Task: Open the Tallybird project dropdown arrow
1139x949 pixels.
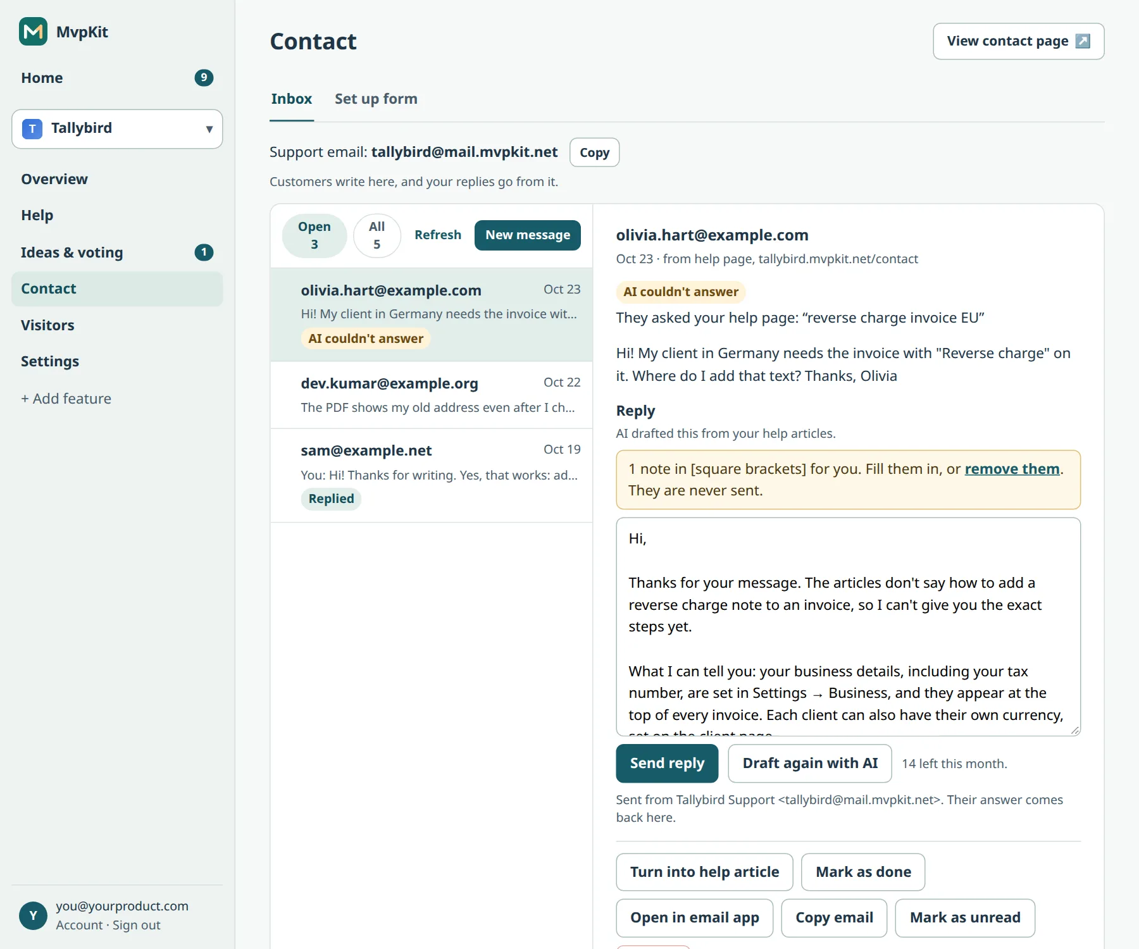Action: [x=209, y=129]
